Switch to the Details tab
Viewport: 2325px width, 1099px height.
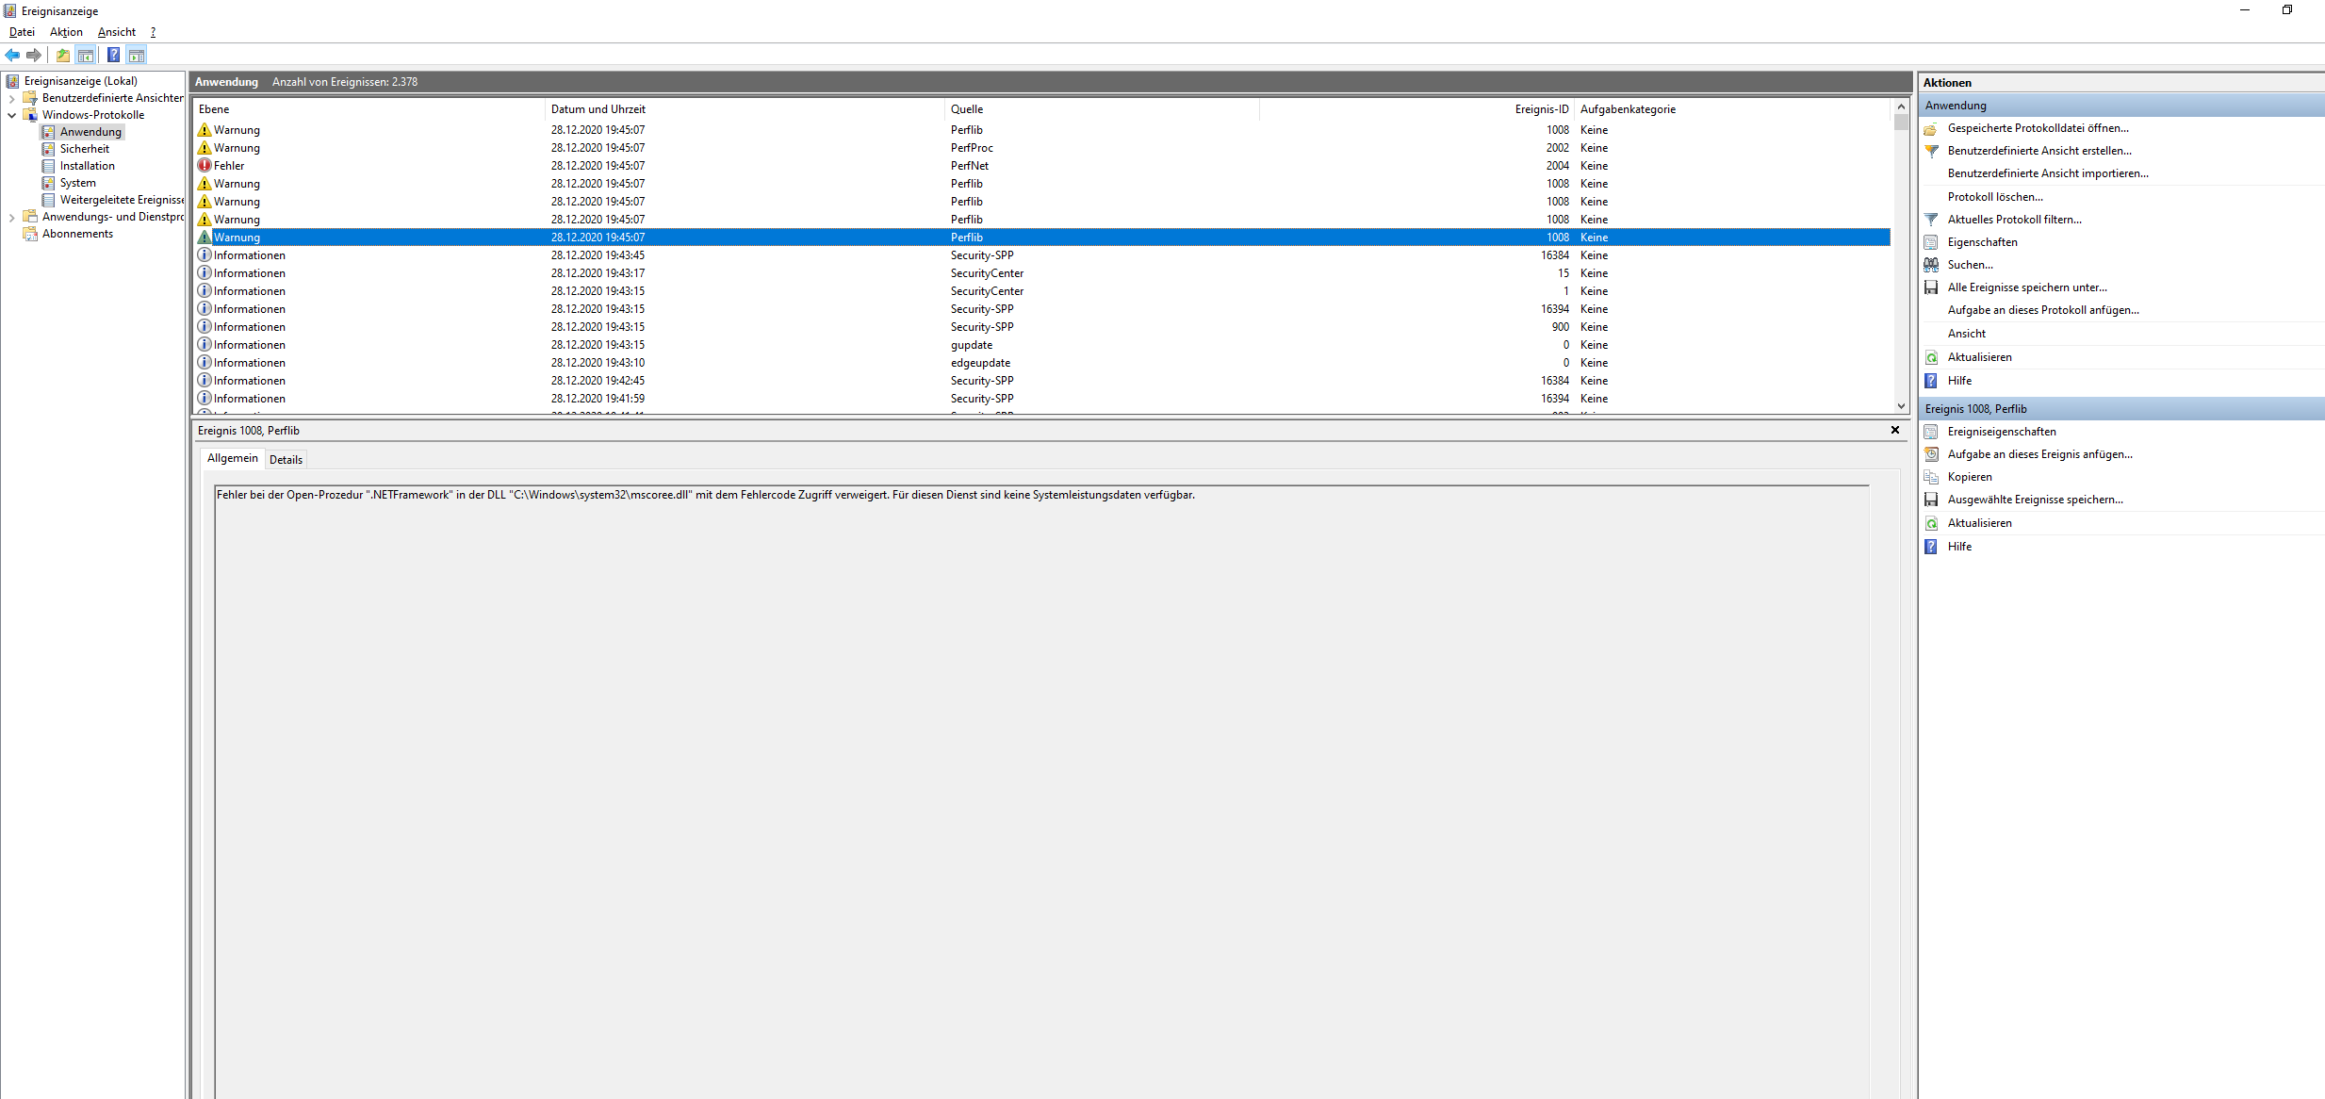286,460
